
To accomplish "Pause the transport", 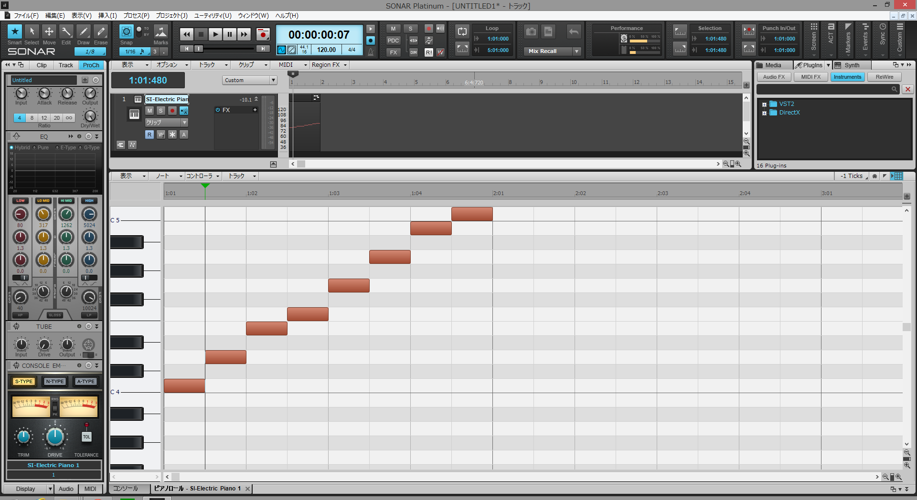I will [x=230, y=34].
